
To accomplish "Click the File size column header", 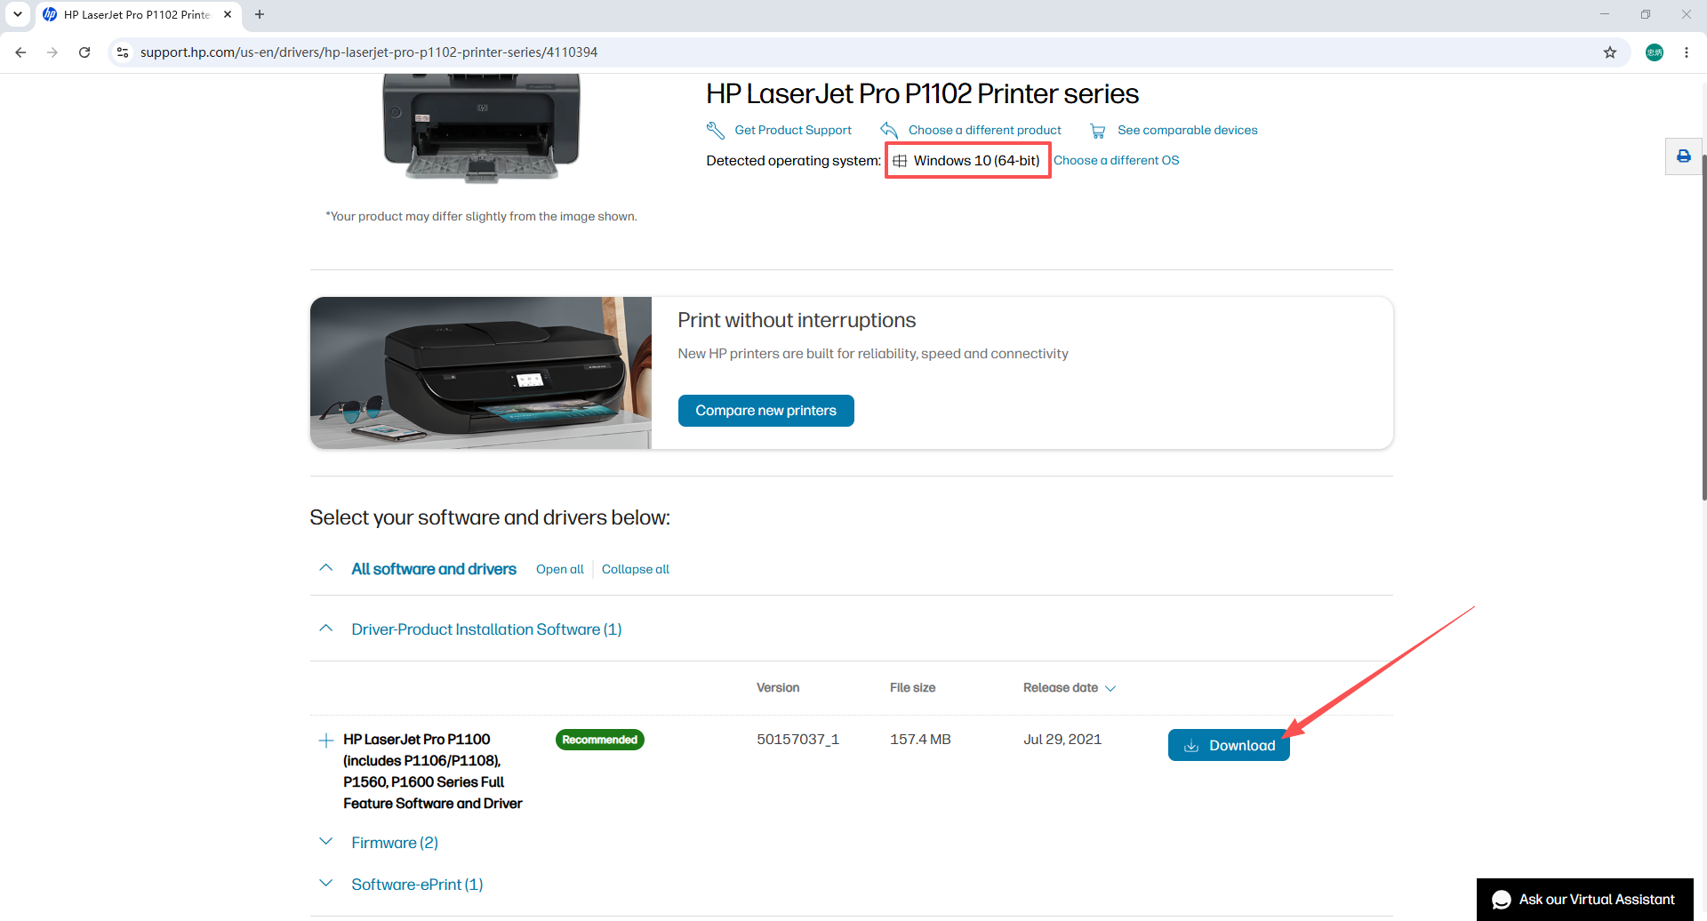I will (912, 688).
